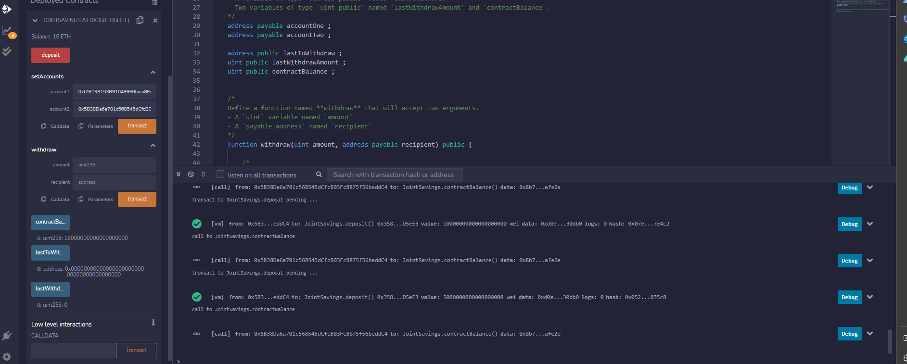Screen dimensions: 907x364
Task: Collapse the JOINTSAVINGS contract instance
Action: pos(35,21)
